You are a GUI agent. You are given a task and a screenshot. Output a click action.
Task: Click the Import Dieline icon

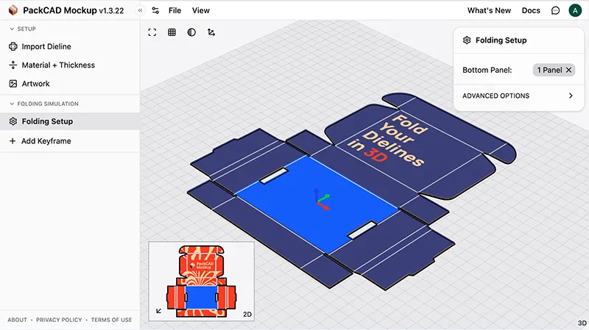[13, 46]
